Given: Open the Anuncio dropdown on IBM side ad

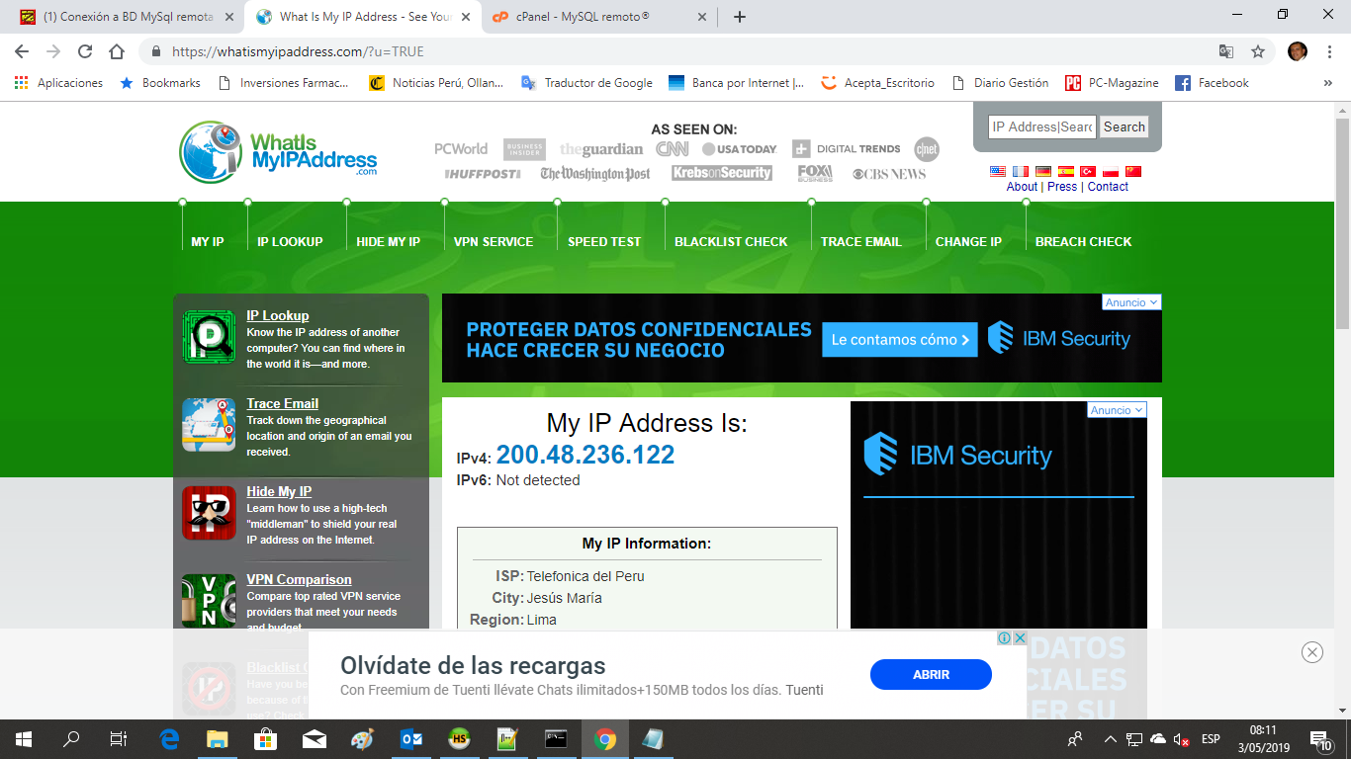Looking at the screenshot, I should [x=1117, y=410].
